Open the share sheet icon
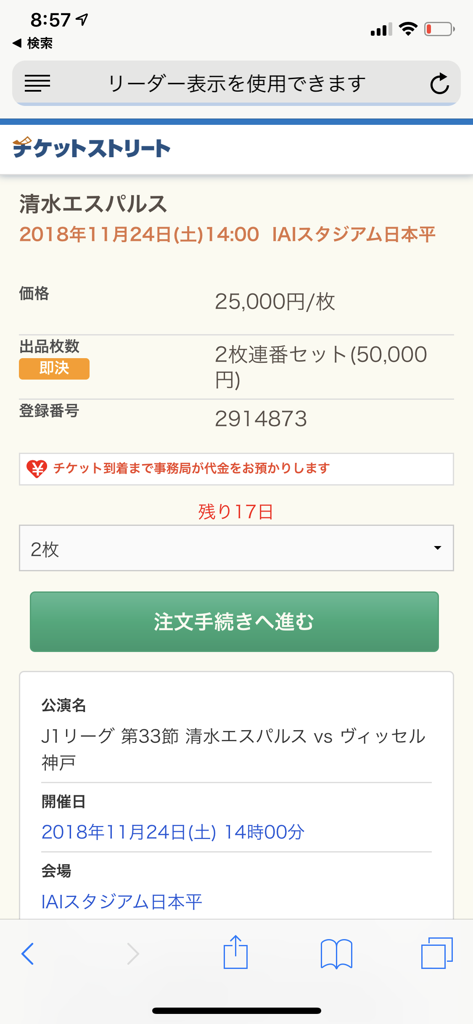 (x=235, y=953)
